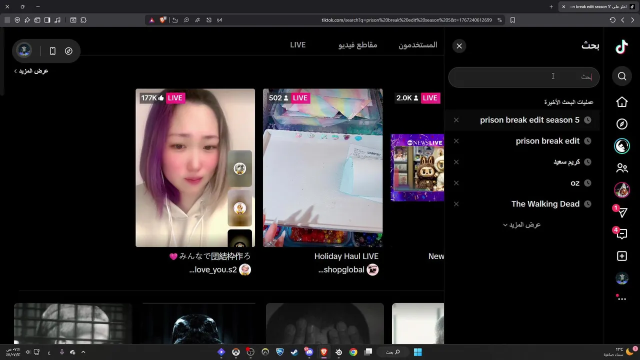The width and height of the screenshot is (640, 360).
Task: Reload the page with refresh button
Action: (612, 20)
